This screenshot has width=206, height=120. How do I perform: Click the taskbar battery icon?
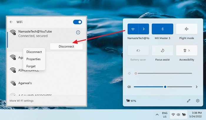[x=184, y=115]
